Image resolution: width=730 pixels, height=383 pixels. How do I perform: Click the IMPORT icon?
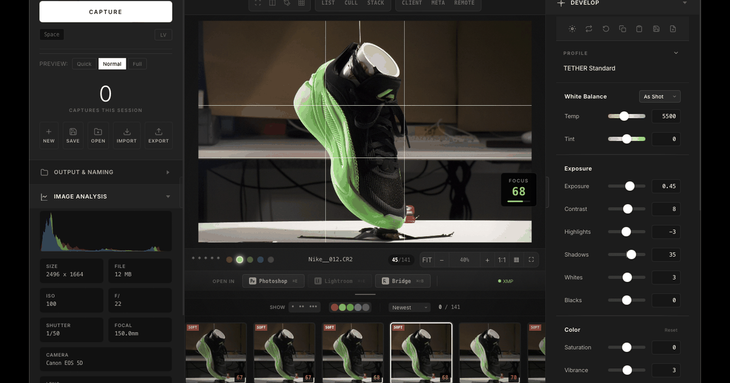point(127,131)
